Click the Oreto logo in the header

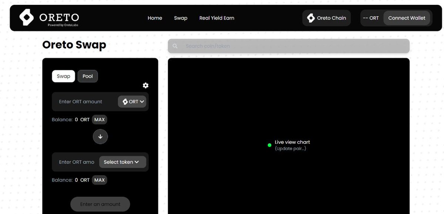pyautogui.click(x=49, y=18)
